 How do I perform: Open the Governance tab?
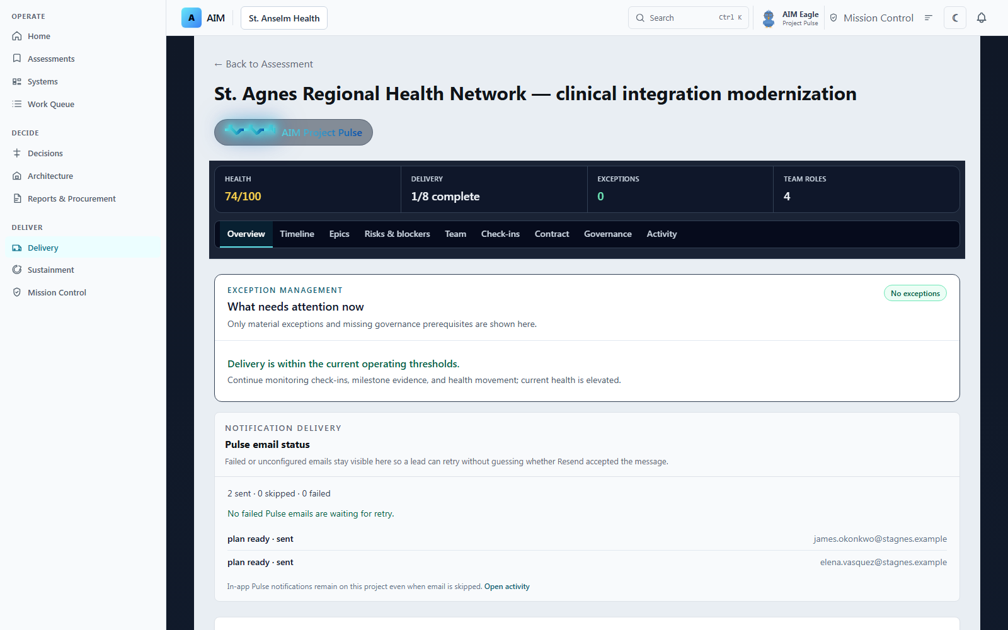point(607,234)
